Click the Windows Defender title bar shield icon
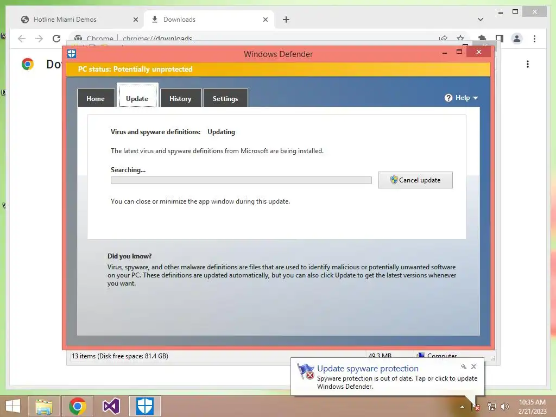 coord(72,54)
